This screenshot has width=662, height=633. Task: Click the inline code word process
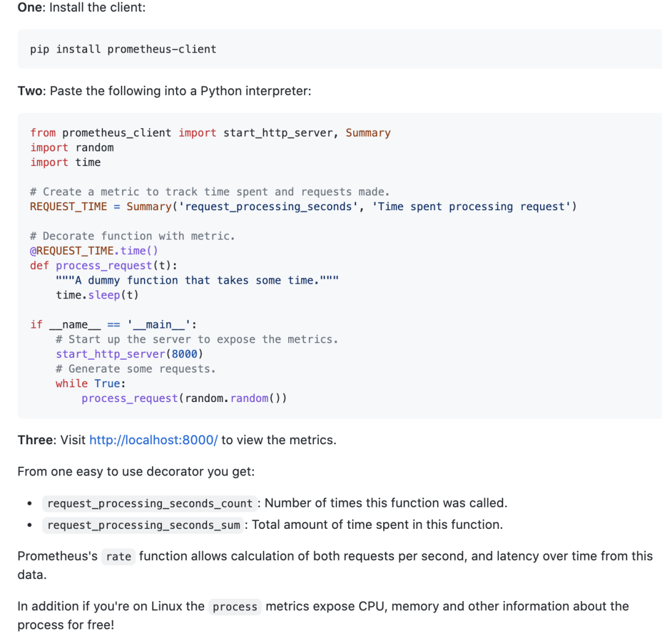(235, 607)
